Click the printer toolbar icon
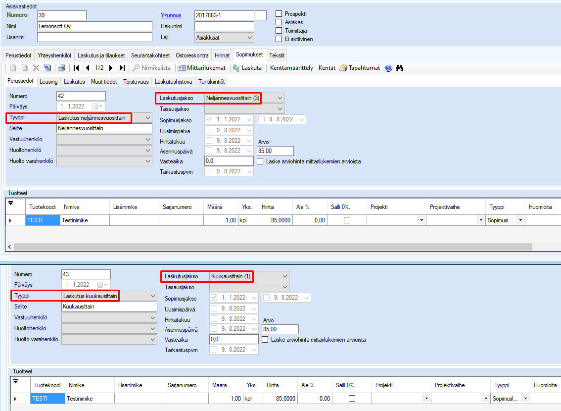561x411 pixels. point(61,68)
